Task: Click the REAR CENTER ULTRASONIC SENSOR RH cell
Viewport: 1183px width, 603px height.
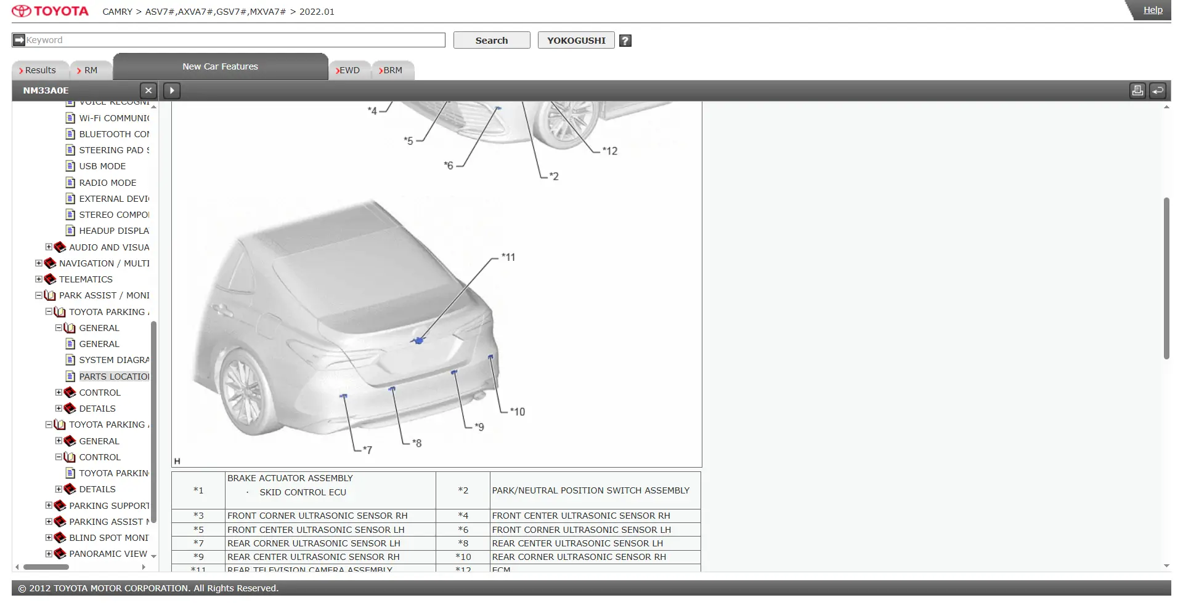Action: 330,557
